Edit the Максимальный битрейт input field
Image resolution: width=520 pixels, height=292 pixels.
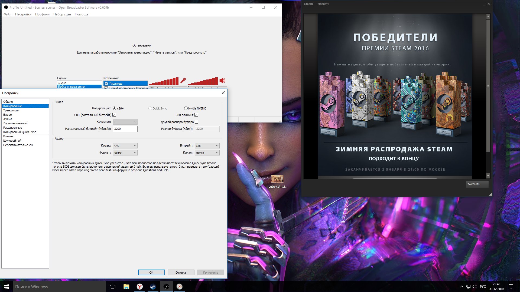125,129
